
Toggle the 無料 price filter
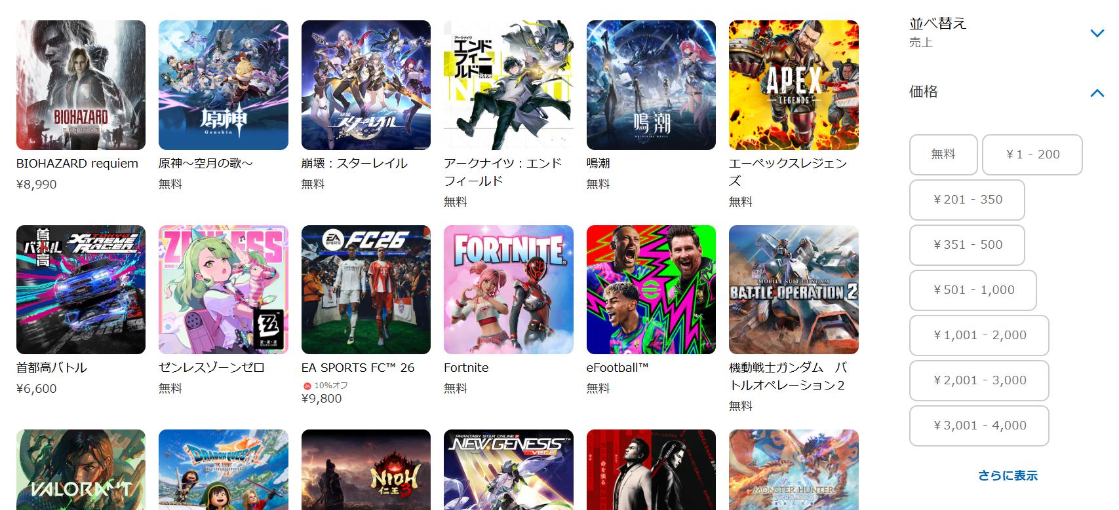pyautogui.click(x=943, y=155)
